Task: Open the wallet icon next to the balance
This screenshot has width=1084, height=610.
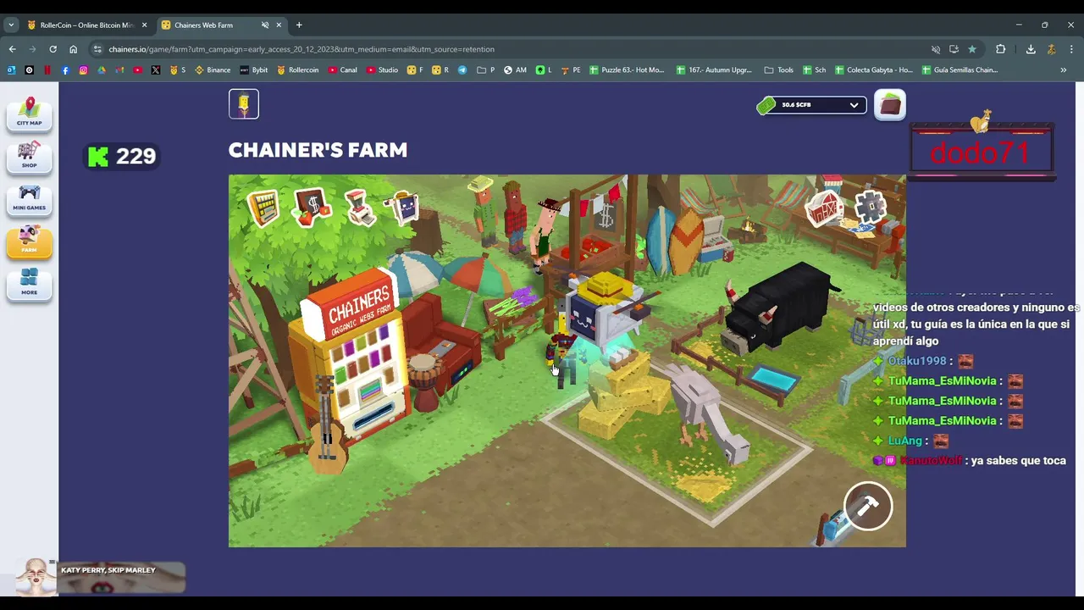Action: click(889, 105)
